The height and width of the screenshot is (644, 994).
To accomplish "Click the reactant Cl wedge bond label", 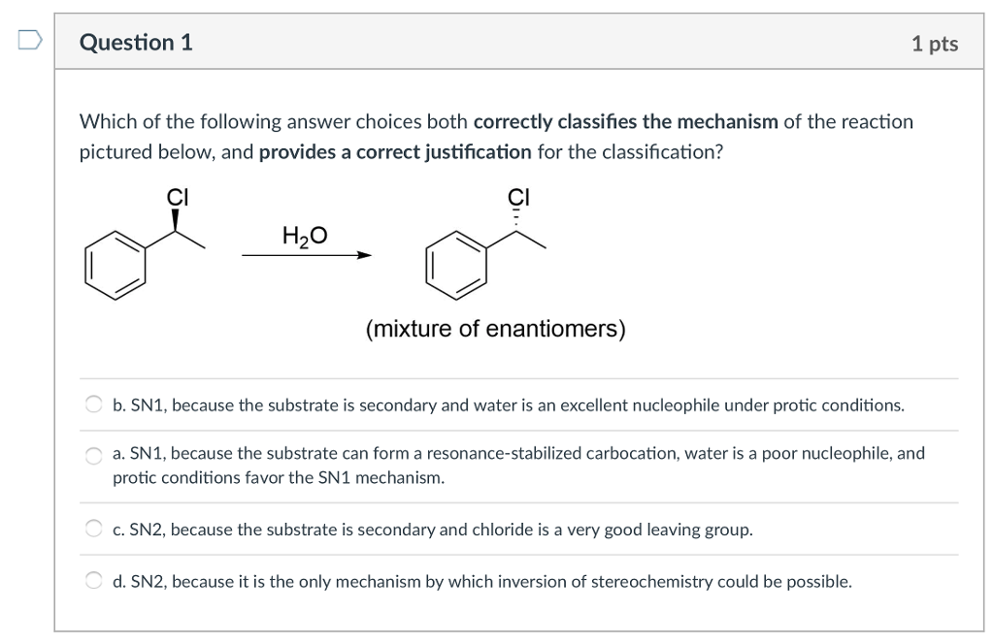I will tap(178, 197).
